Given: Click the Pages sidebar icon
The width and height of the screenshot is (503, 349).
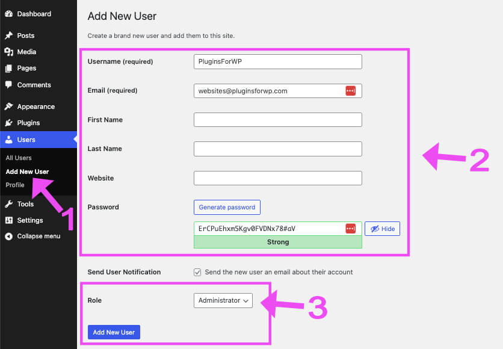Looking at the screenshot, I should point(9,68).
